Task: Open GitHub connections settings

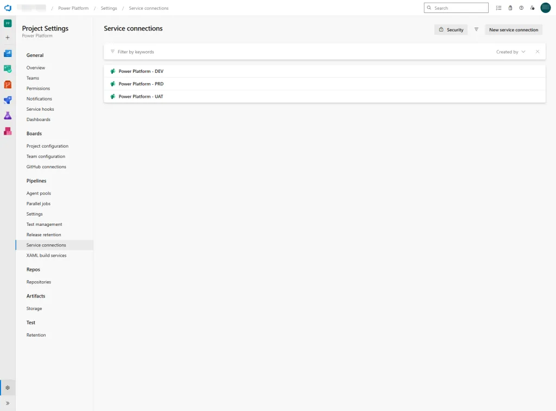Action: click(46, 167)
